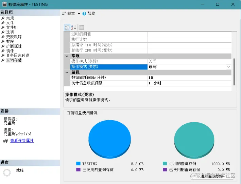Click the script icon beside 脚本
Image resolution: width=241 pixels, height=184 pixels.
64,14
